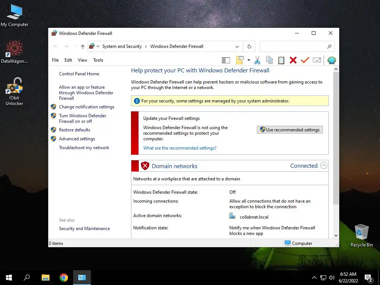Screen dimensions: 380x285
Task: Click the IObit Unlocker desktop icon
Action: tap(14, 91)
